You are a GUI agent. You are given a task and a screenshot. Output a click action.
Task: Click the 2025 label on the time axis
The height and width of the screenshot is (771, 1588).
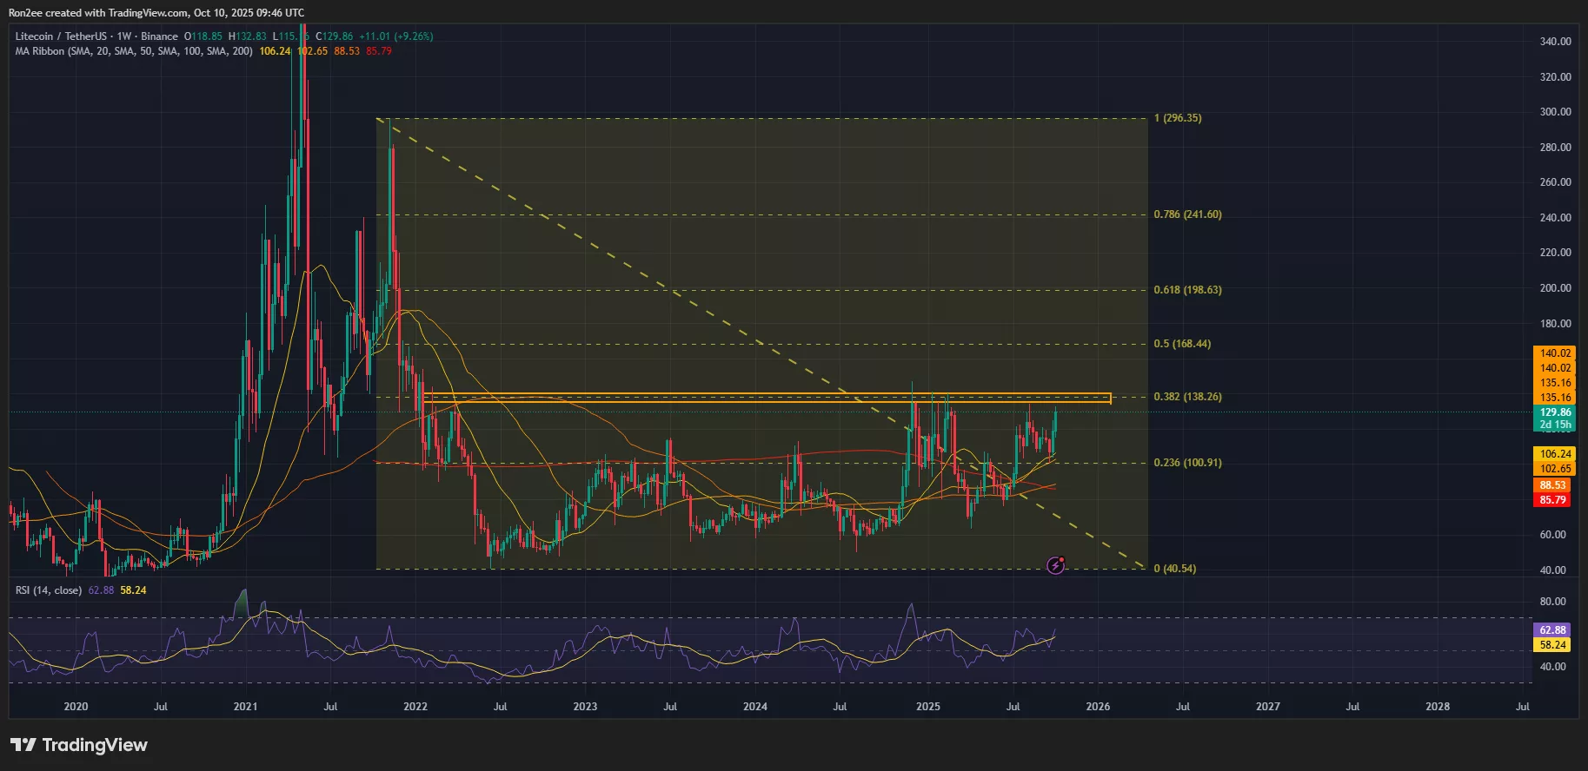[x=927, y=707]
